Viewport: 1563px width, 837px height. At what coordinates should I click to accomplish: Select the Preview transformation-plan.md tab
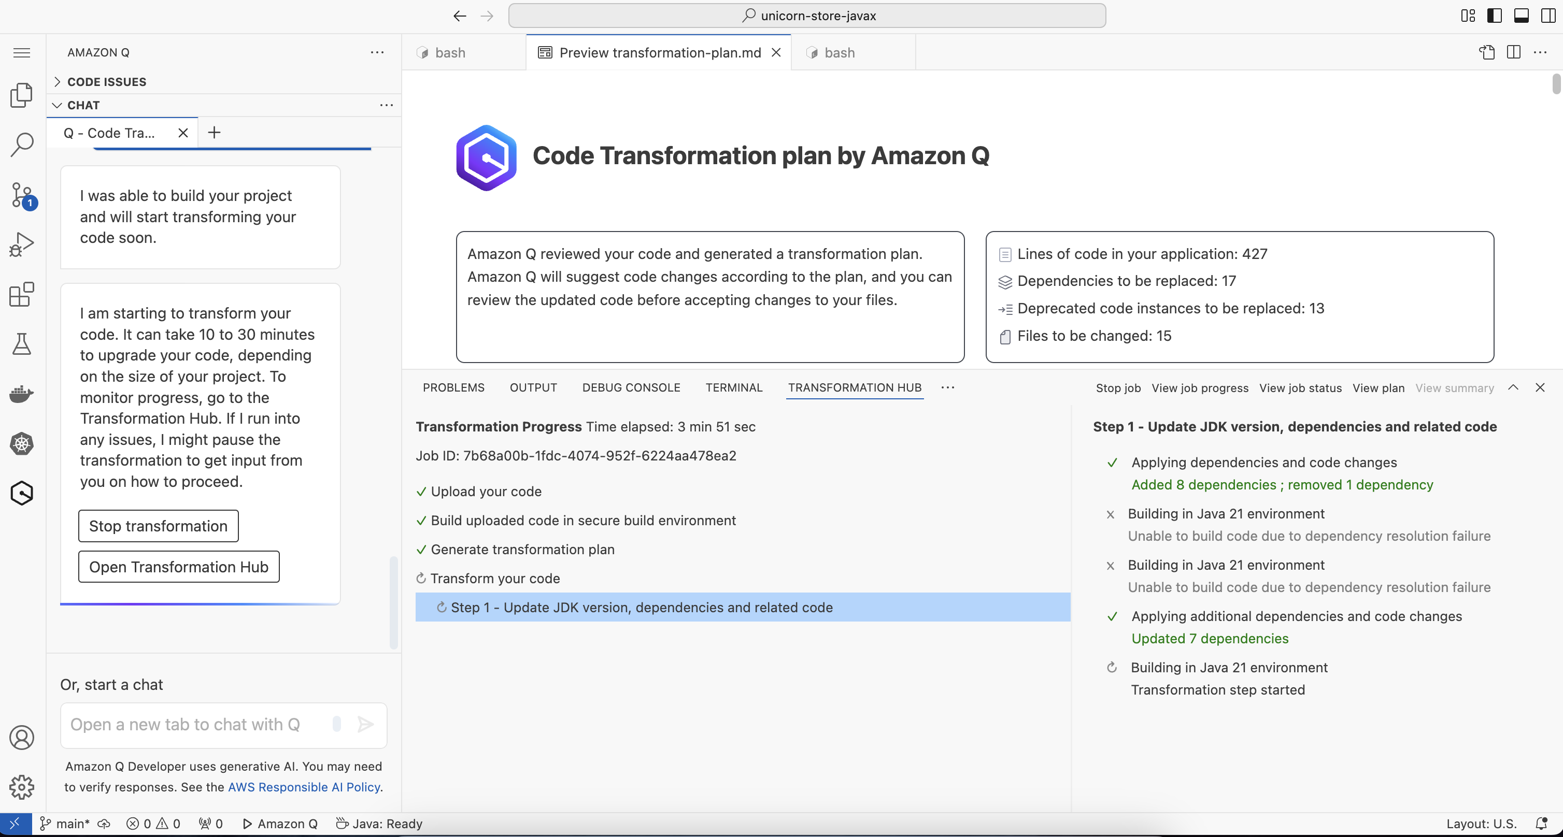pos(660,53)
